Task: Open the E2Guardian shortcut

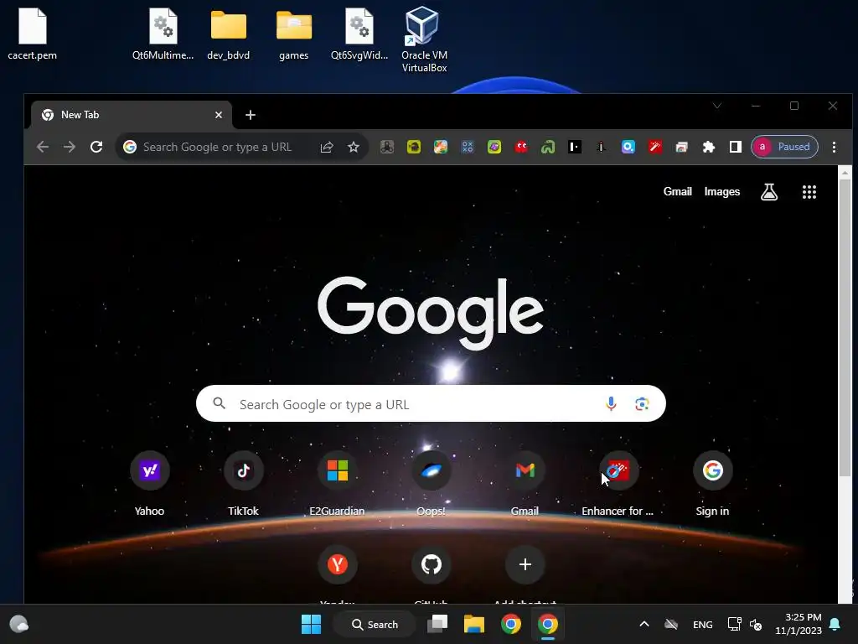Action: coord(337,484)
